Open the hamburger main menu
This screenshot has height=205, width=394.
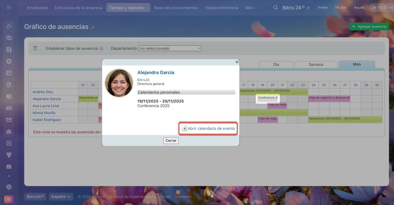[x=9, y=7]
